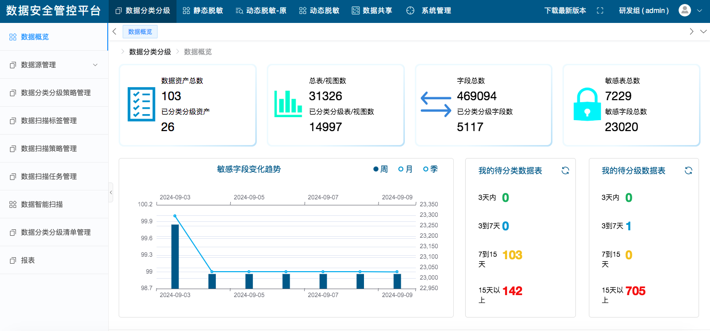Click the 26 已分类分级资产 value

(x=168, y=127)
